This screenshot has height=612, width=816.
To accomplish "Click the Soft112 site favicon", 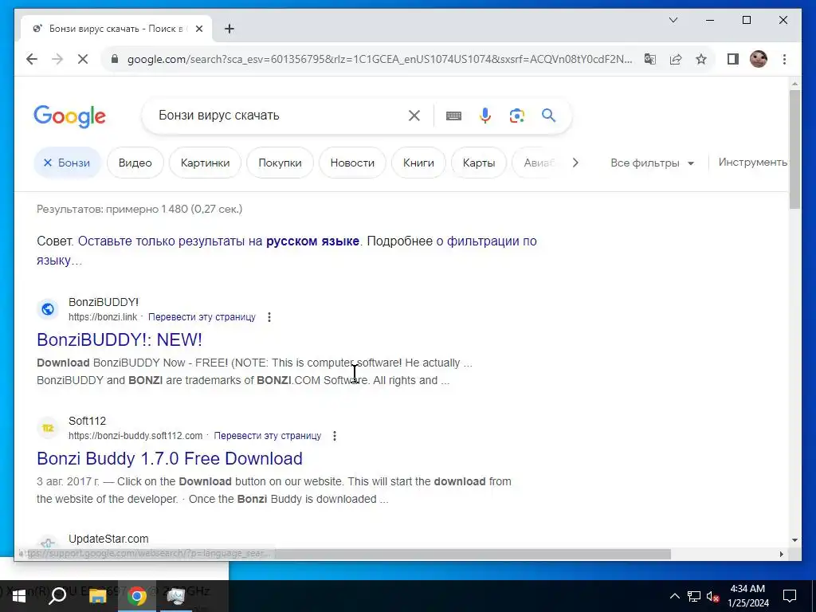I will 47,428.
